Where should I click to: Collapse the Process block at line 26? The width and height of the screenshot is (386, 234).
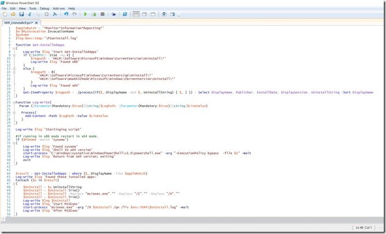[x=14, y=113]
